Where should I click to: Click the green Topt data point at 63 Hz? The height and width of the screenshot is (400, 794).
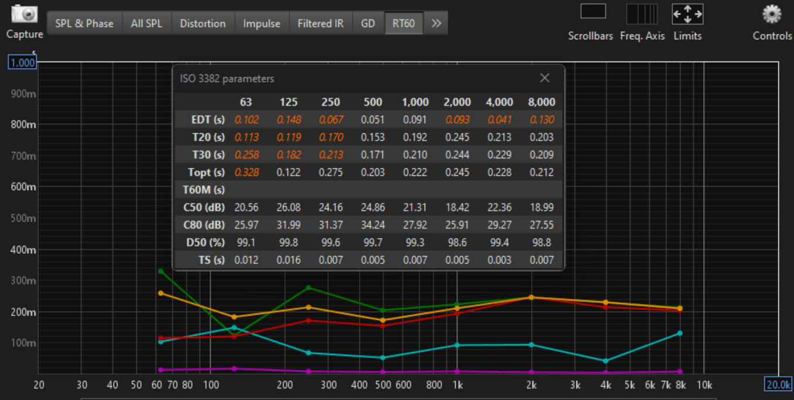tap(161, 271)
